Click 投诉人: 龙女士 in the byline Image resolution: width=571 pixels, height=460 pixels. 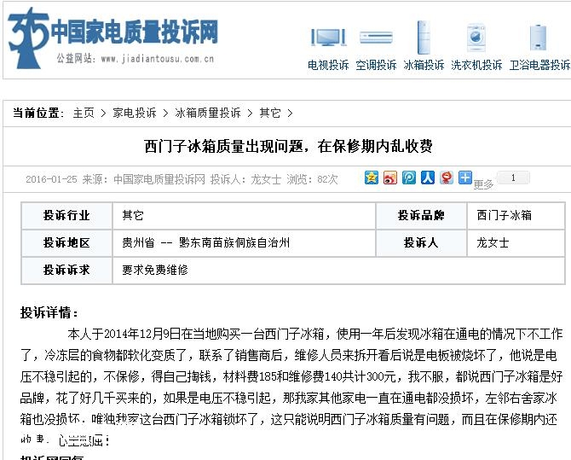(x=245, y=179)
